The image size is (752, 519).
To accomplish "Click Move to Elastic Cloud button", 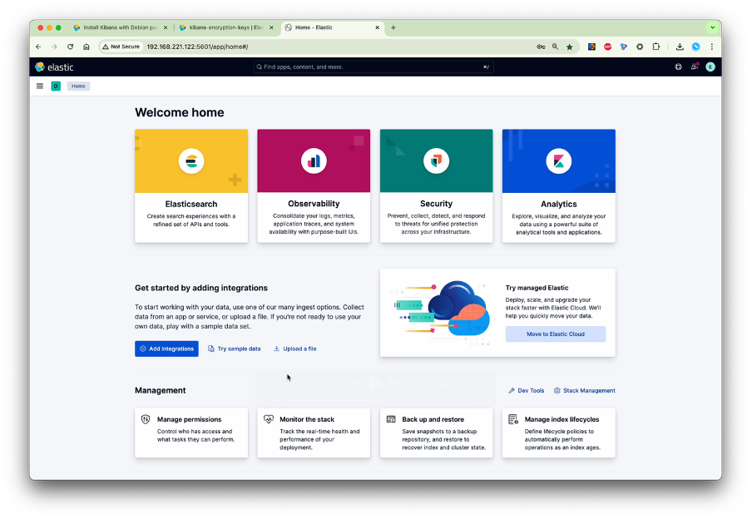I will pyautogui.click(x=556, y=334).
